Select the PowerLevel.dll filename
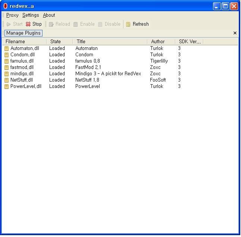This screenshot has height=237, width=241. coord(26,86)
